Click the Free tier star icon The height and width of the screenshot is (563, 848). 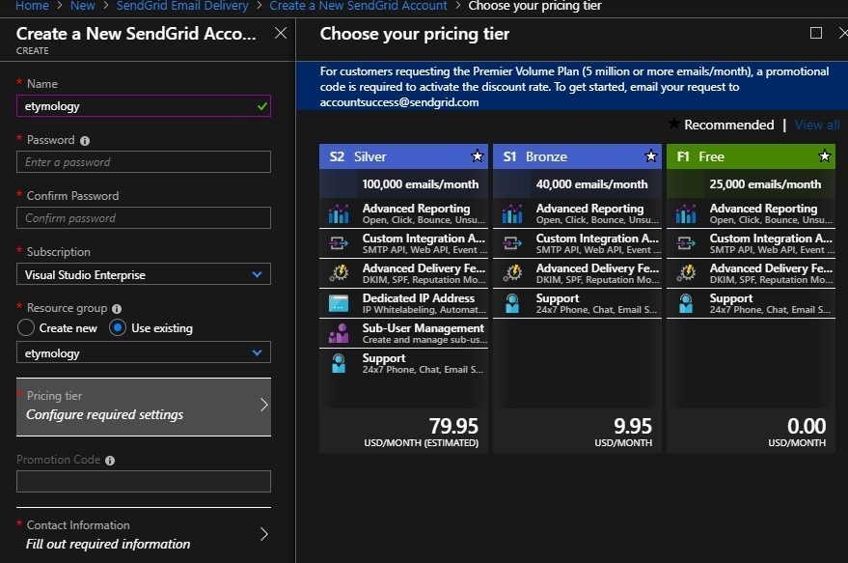click(824, 156)
